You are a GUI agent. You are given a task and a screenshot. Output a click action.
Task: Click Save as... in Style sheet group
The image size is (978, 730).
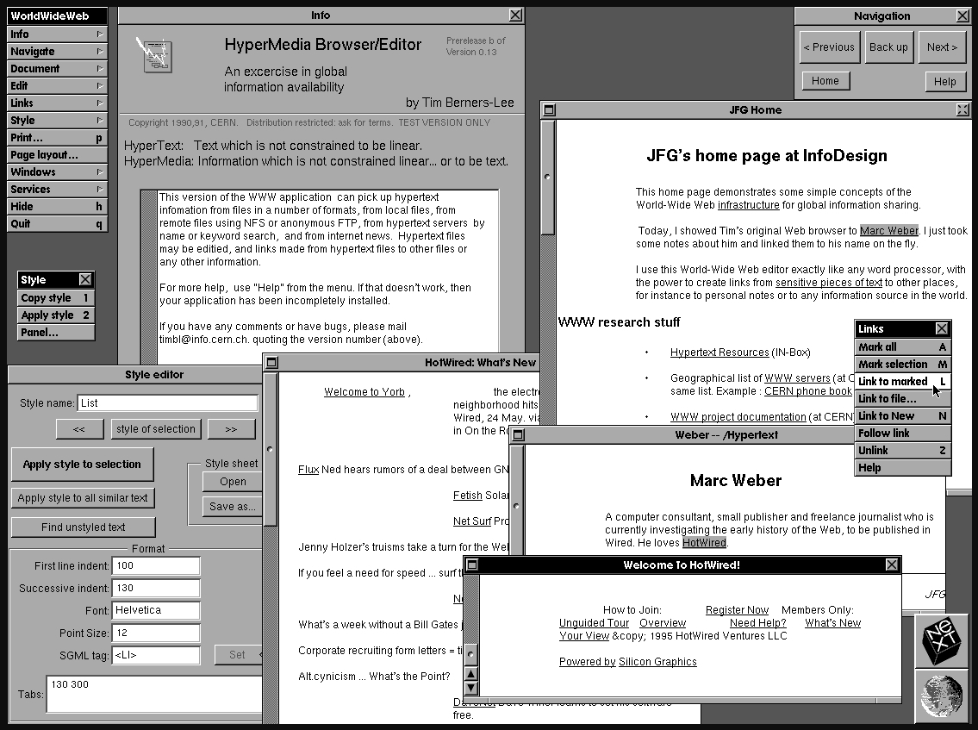[x=233, y=507]
